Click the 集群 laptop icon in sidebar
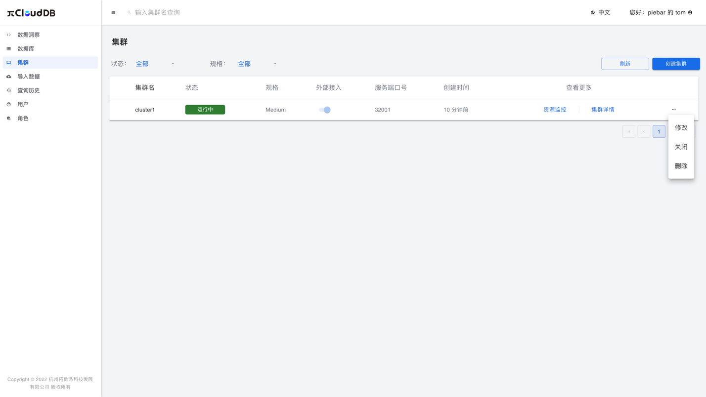 click(9, 63)
